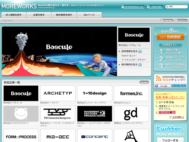Open the black kanji-shaped logo tile
This screenshot has height=142, width=189.
pyautogui.click(x=131, y=135)
